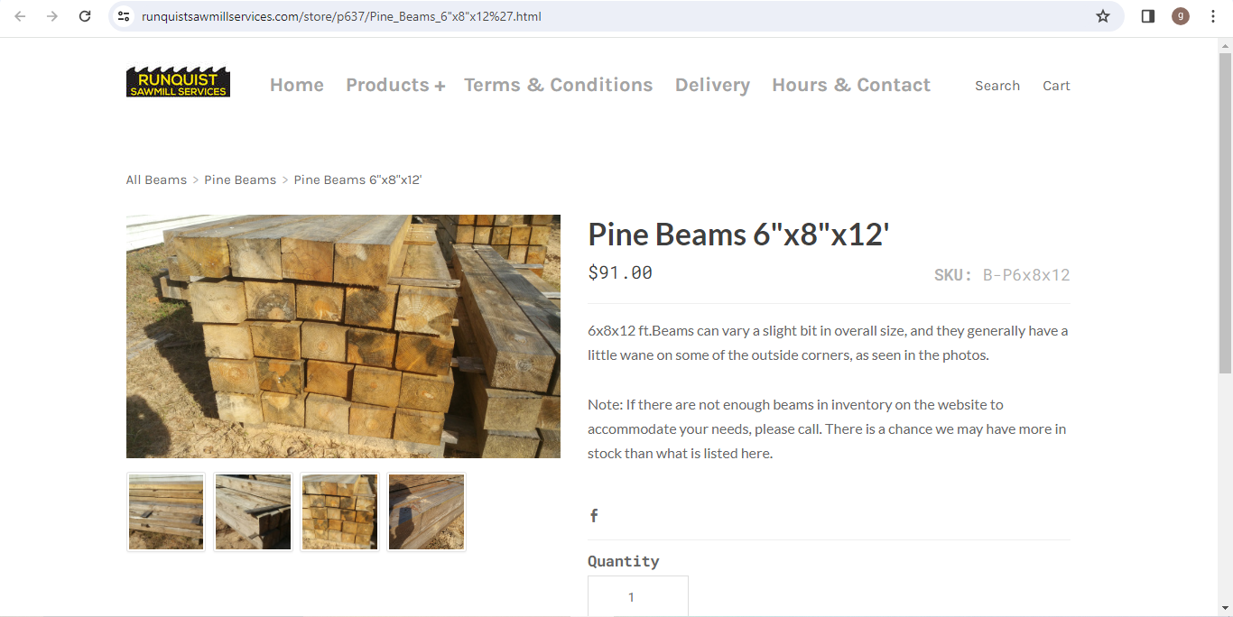Select the Pine Beams breadcrumb link

click(240, 180)
